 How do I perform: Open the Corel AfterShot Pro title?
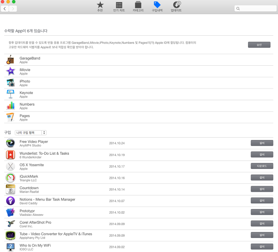(x=35, y=222)
